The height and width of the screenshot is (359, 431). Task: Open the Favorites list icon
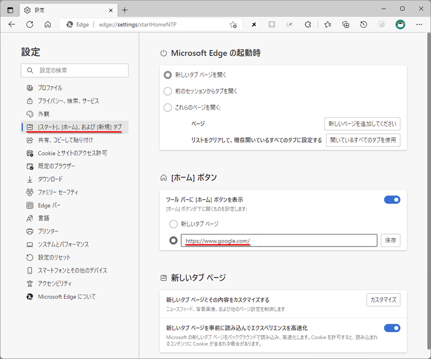point(328,25)
